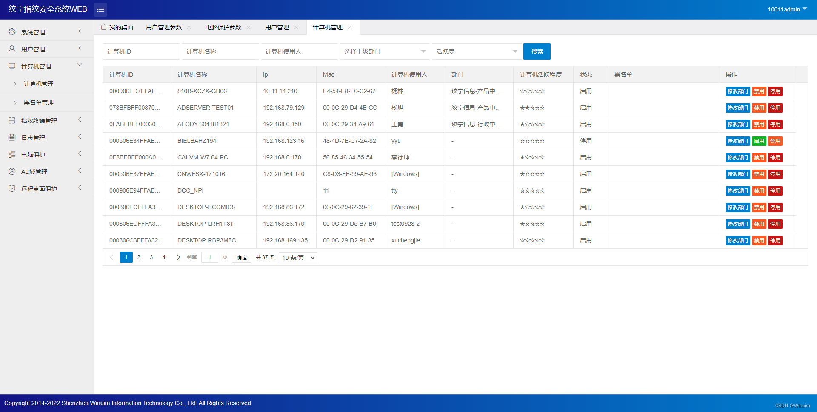This screenshot has width=817, height=412.
Task: Click activity stars for DESKTOP-RBP3M8C row
Action: 532,241
